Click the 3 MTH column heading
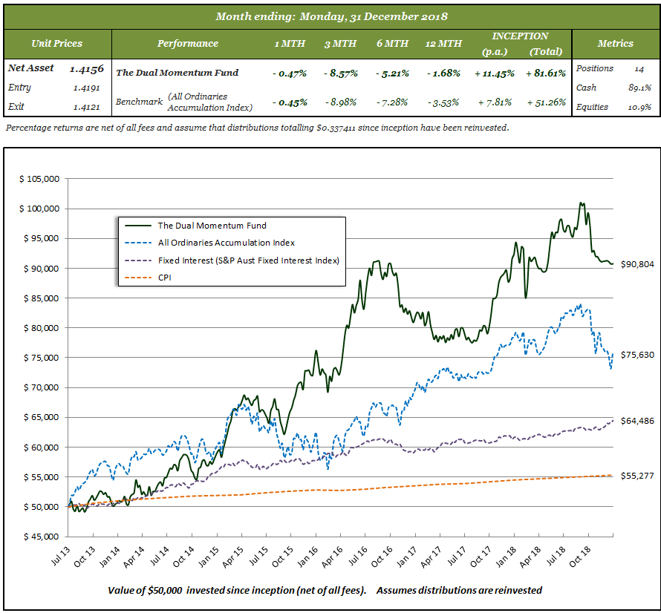 (341, 43)
